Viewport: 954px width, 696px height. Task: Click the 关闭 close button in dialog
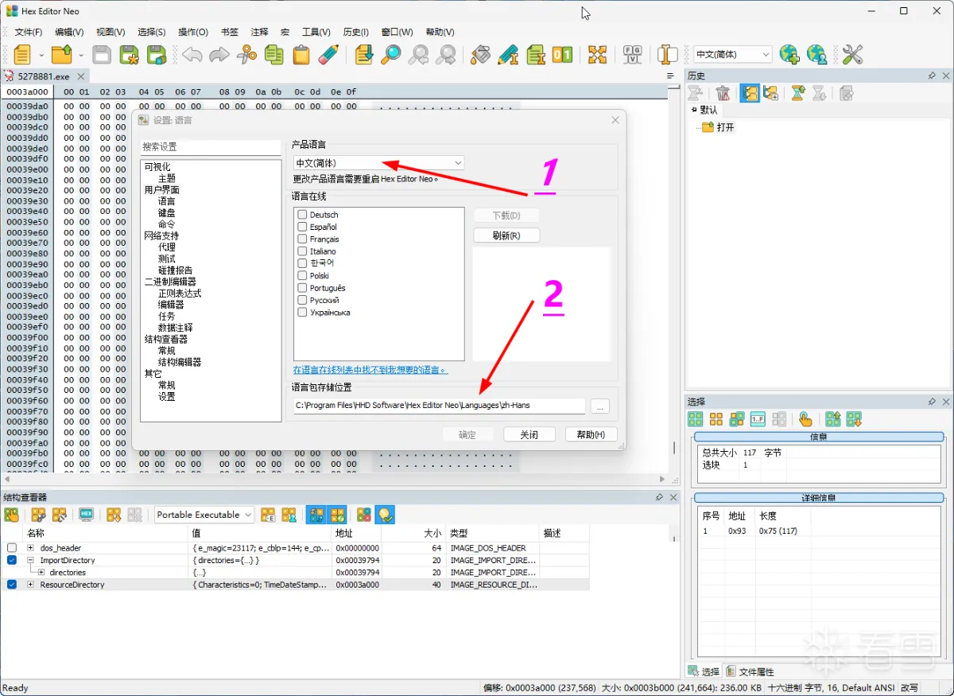pyautogui.click(x=529, y=434)
